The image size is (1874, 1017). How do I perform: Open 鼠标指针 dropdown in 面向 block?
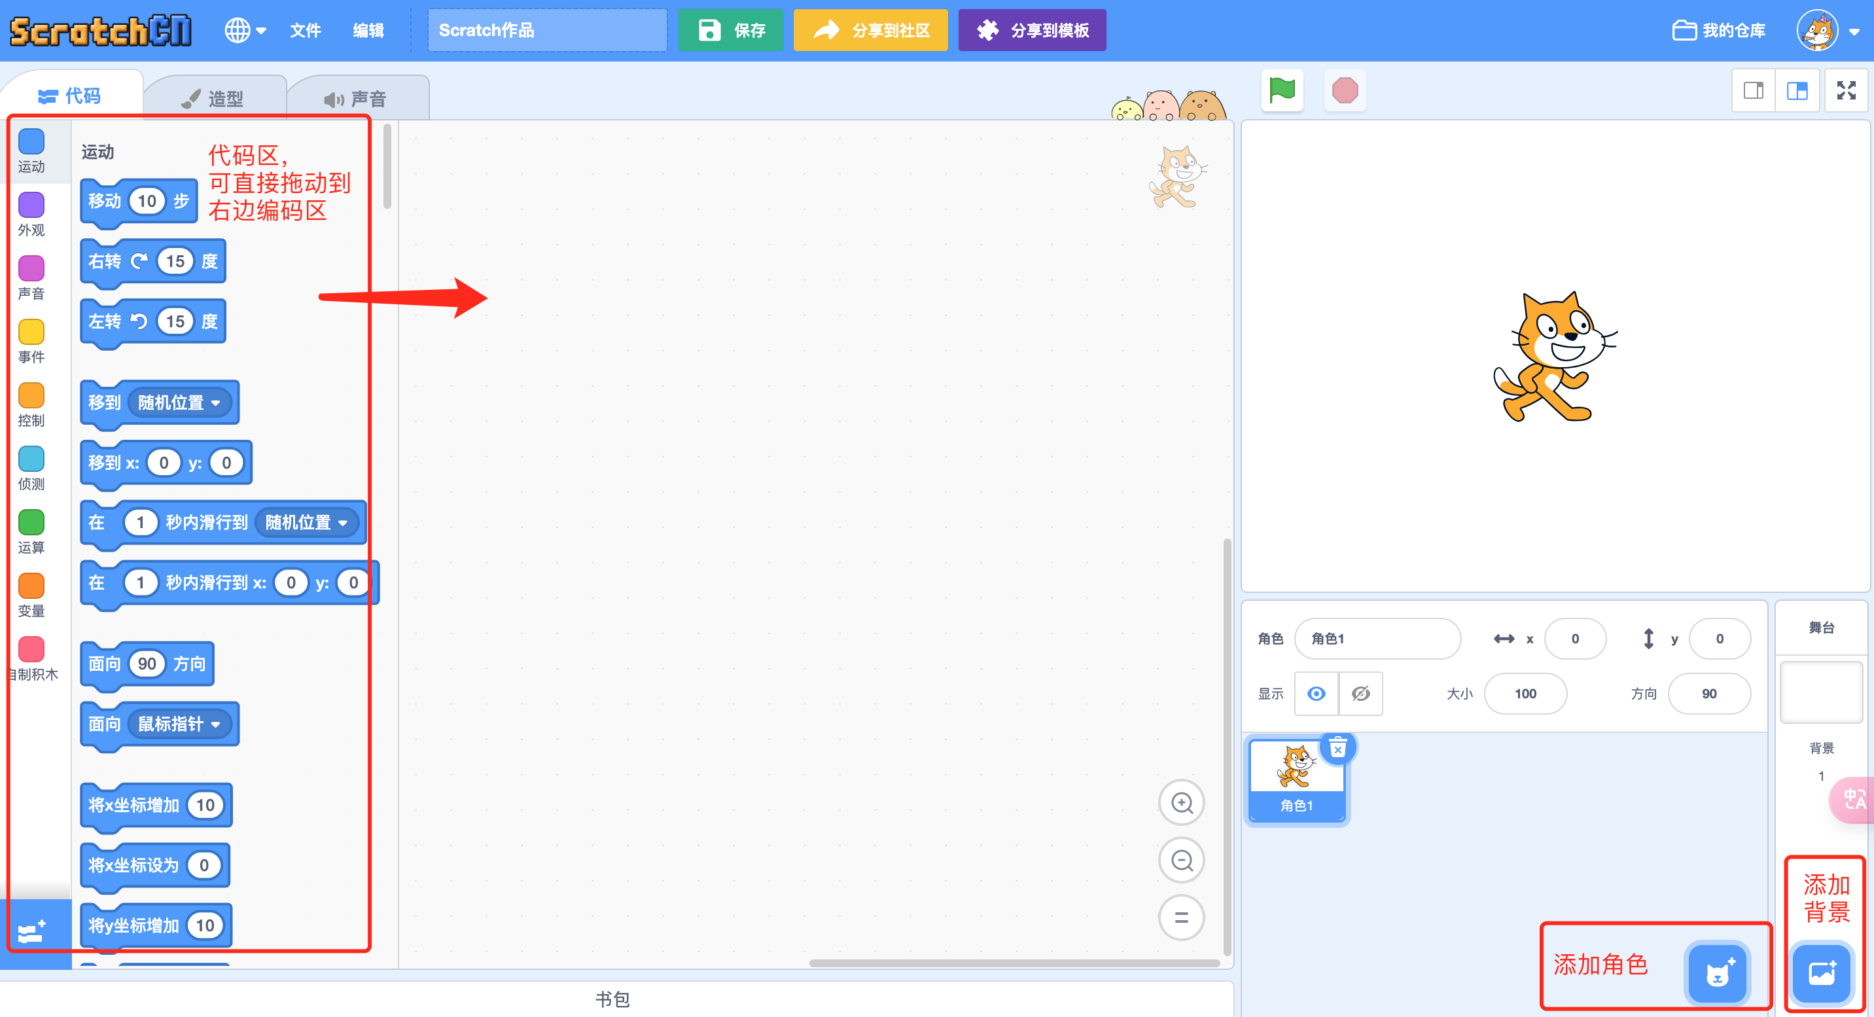(179, 724)
